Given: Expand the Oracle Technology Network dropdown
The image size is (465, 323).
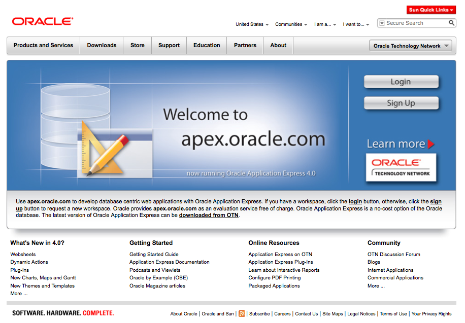Looking at the screenshot, I should [x=411, y=46].
